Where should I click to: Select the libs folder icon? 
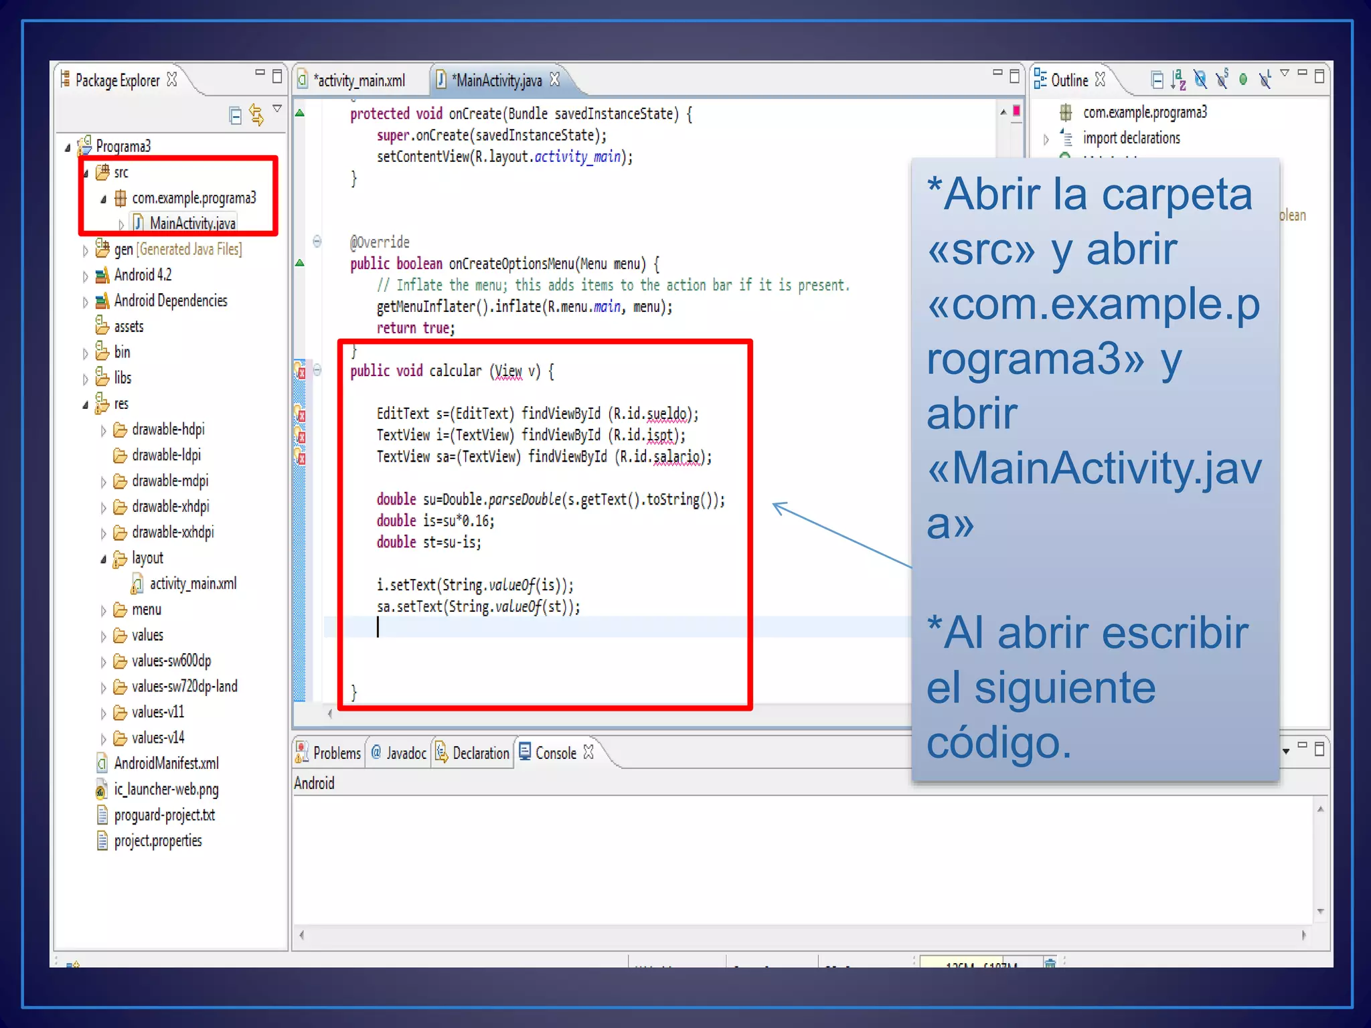click(x=102, y=377)
